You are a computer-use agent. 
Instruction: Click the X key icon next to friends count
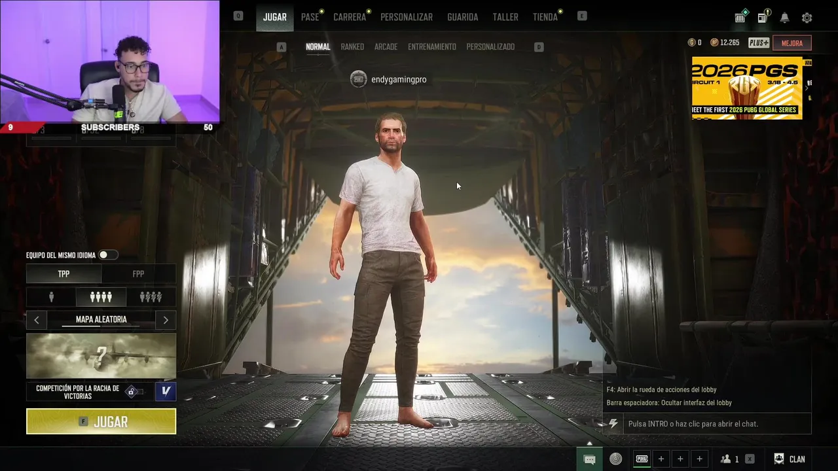[x=750, y=459]
